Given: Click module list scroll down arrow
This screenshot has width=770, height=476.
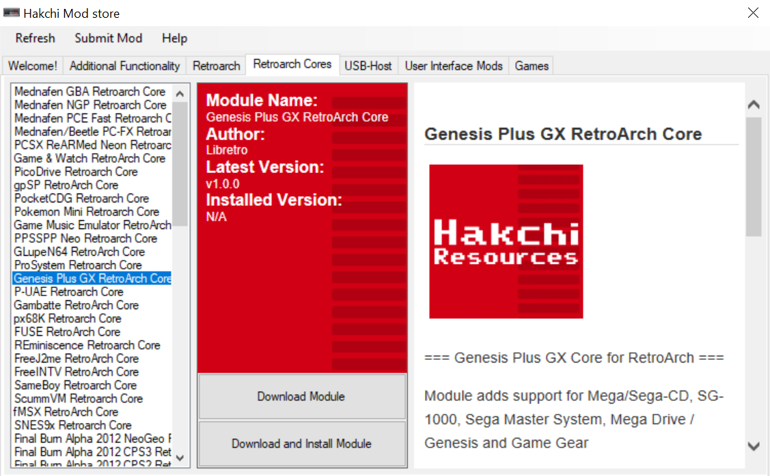Looking at the screenshot, I should tap(180, 458).
